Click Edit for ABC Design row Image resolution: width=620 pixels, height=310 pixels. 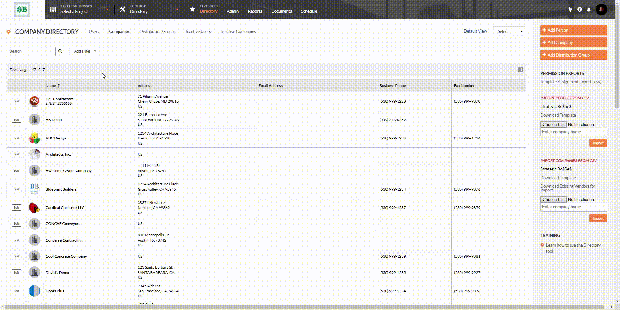coord(16,138)
